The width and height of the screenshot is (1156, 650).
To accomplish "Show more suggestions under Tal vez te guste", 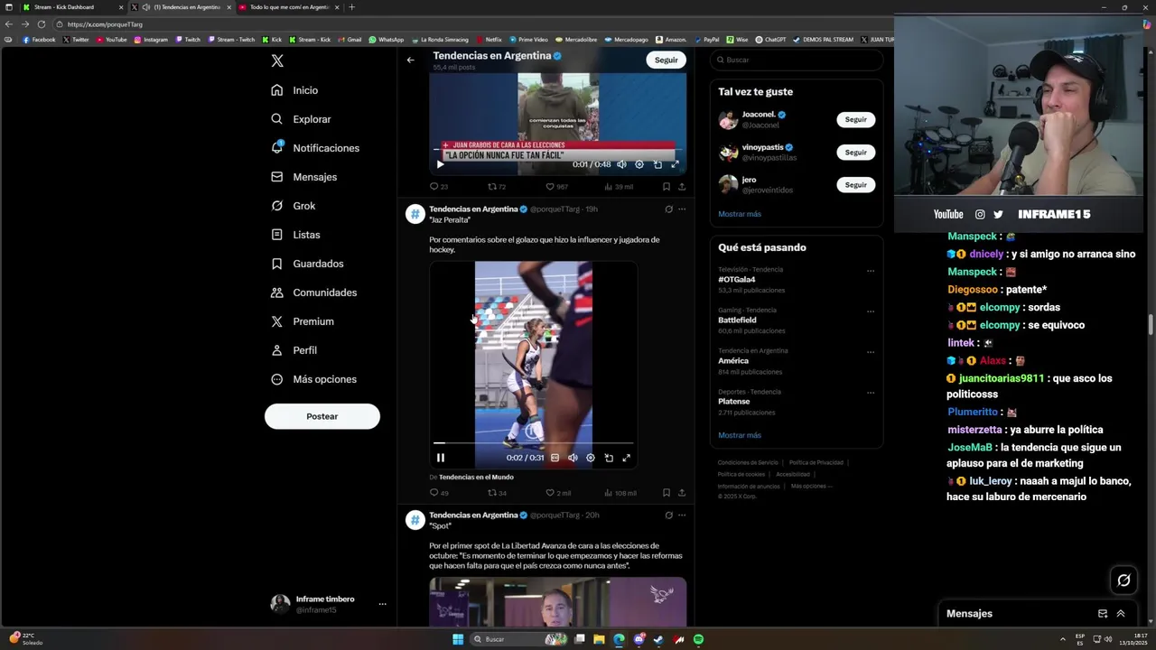I will click(740, 214).
